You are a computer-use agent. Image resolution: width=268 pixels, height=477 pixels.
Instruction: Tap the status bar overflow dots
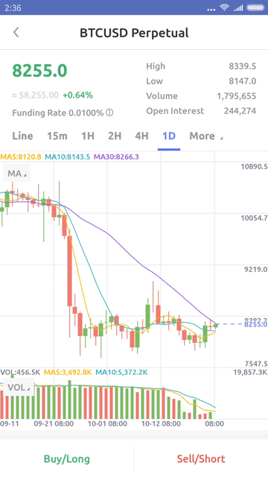tap(211, 10)
